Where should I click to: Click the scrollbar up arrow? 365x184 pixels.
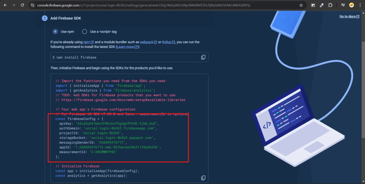click(x=363, y=12)
